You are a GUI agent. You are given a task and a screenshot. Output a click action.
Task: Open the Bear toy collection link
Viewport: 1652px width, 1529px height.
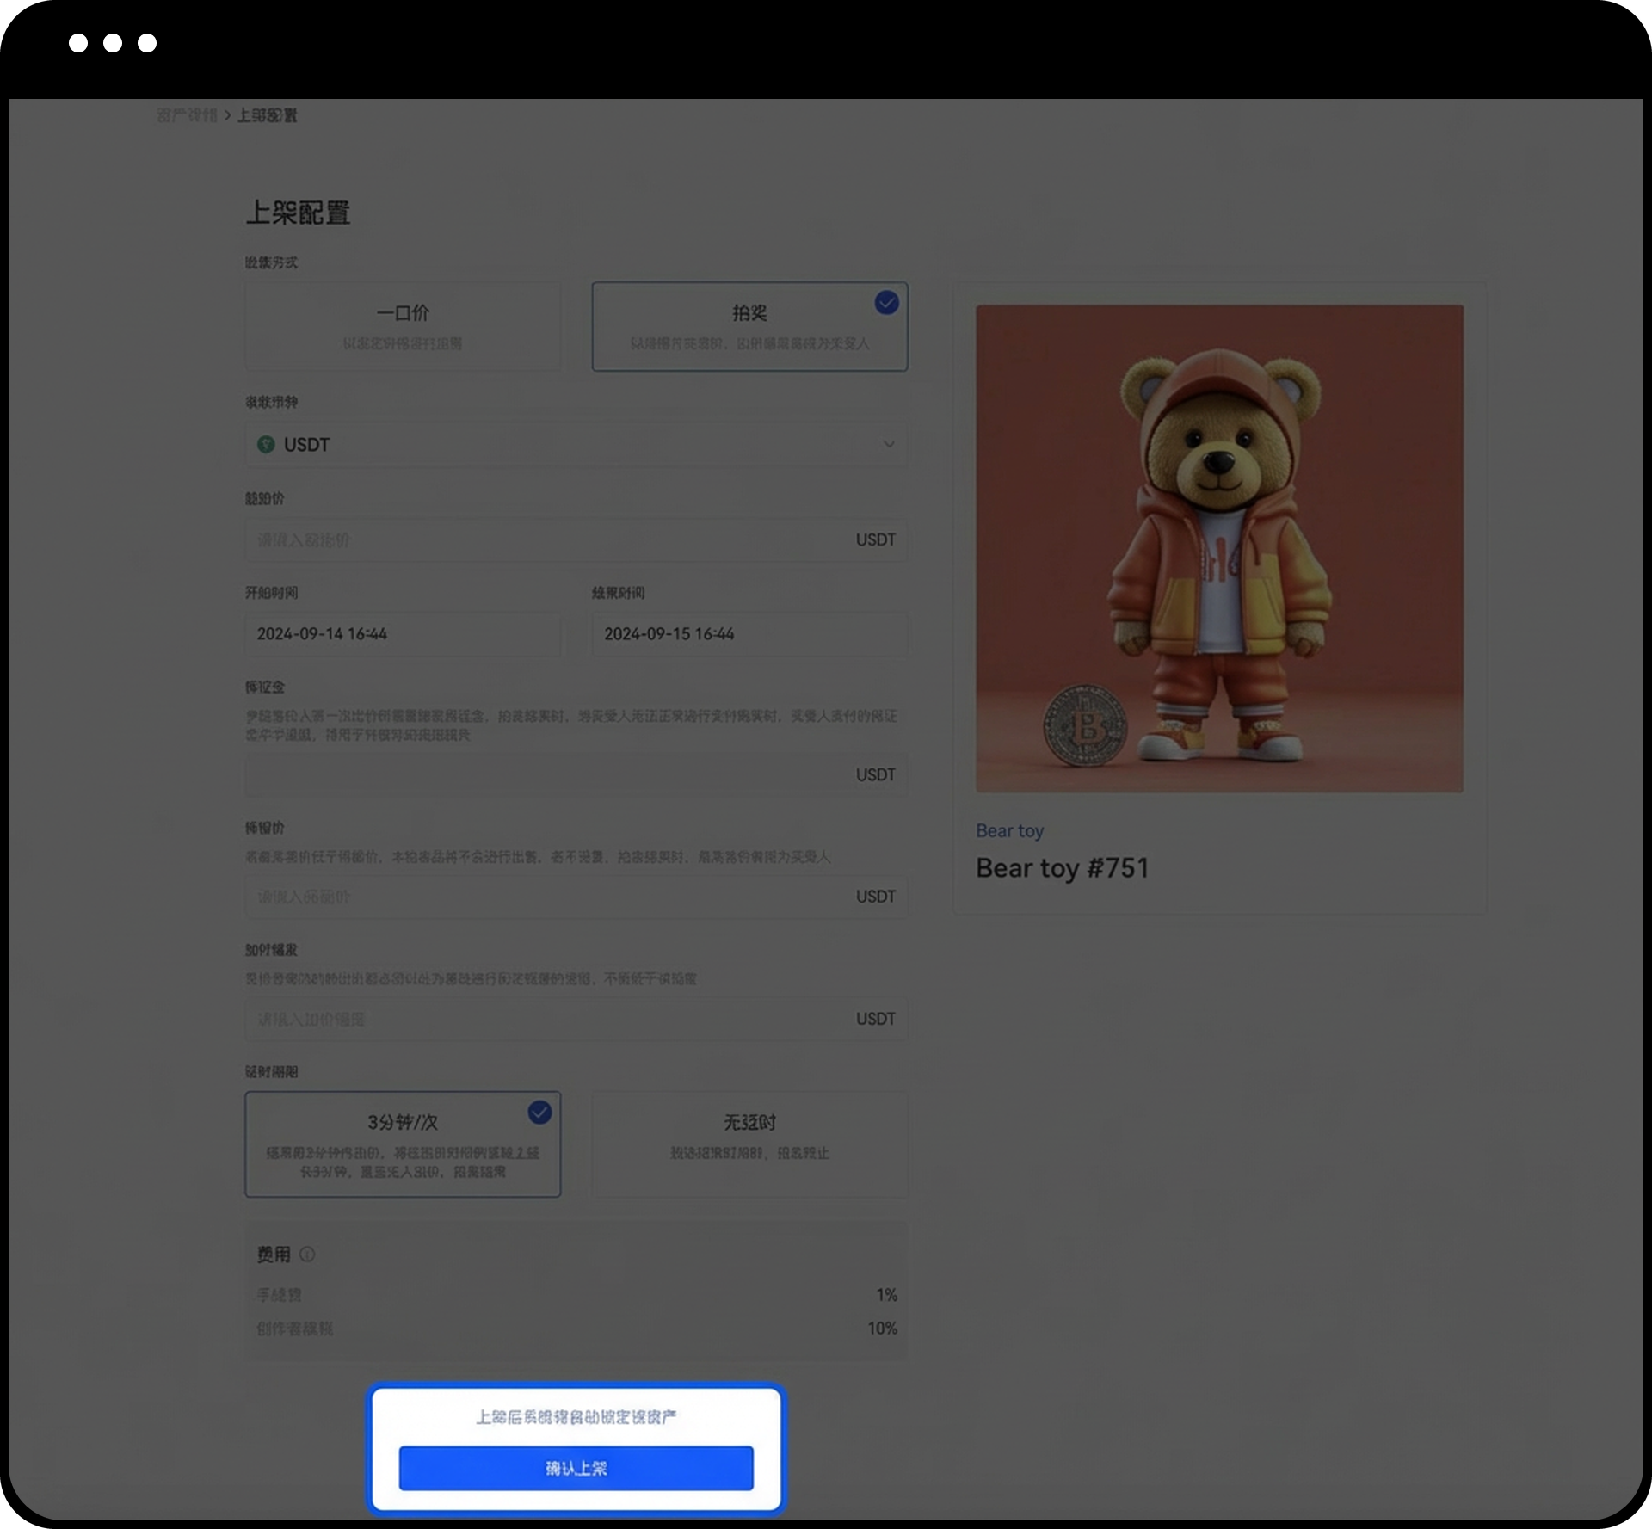tap(1009, 830)
